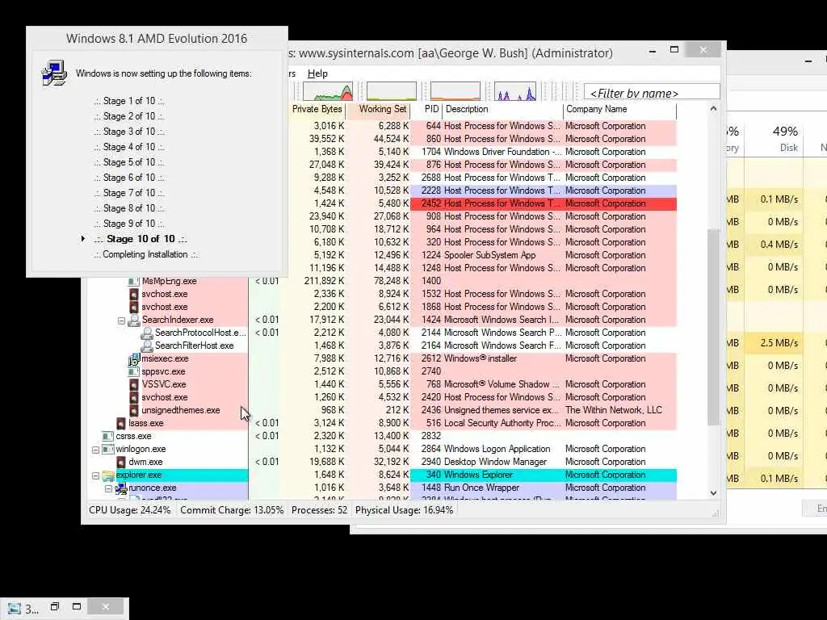Click the SearchProtocolHost process icon
The width and height of the screenshot is (827, 620).
147,333
